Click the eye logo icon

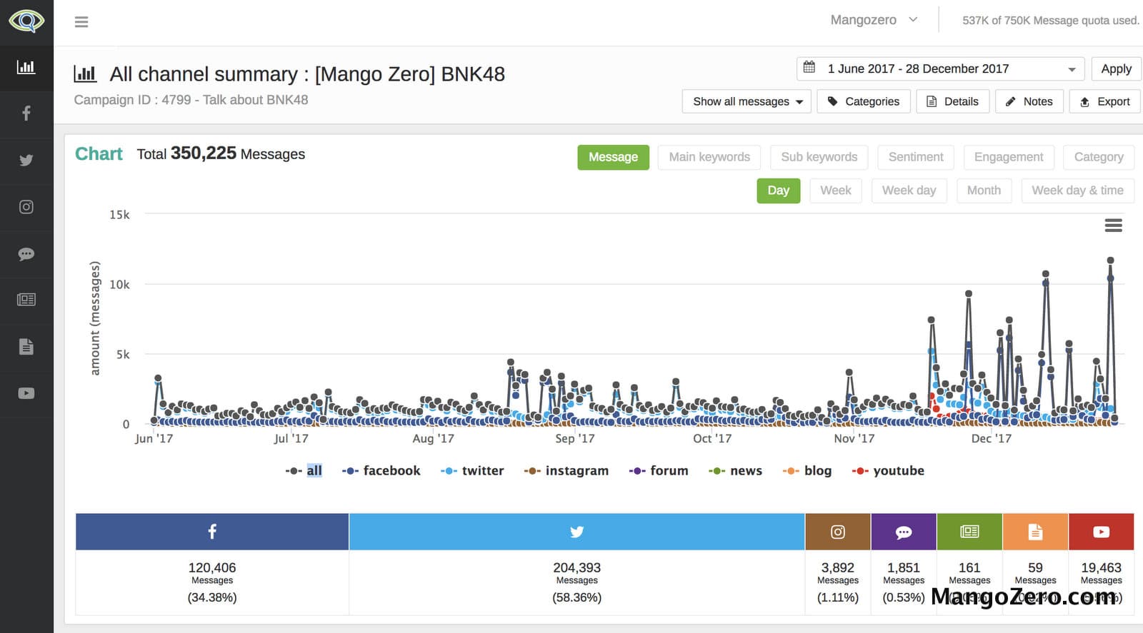26,20
